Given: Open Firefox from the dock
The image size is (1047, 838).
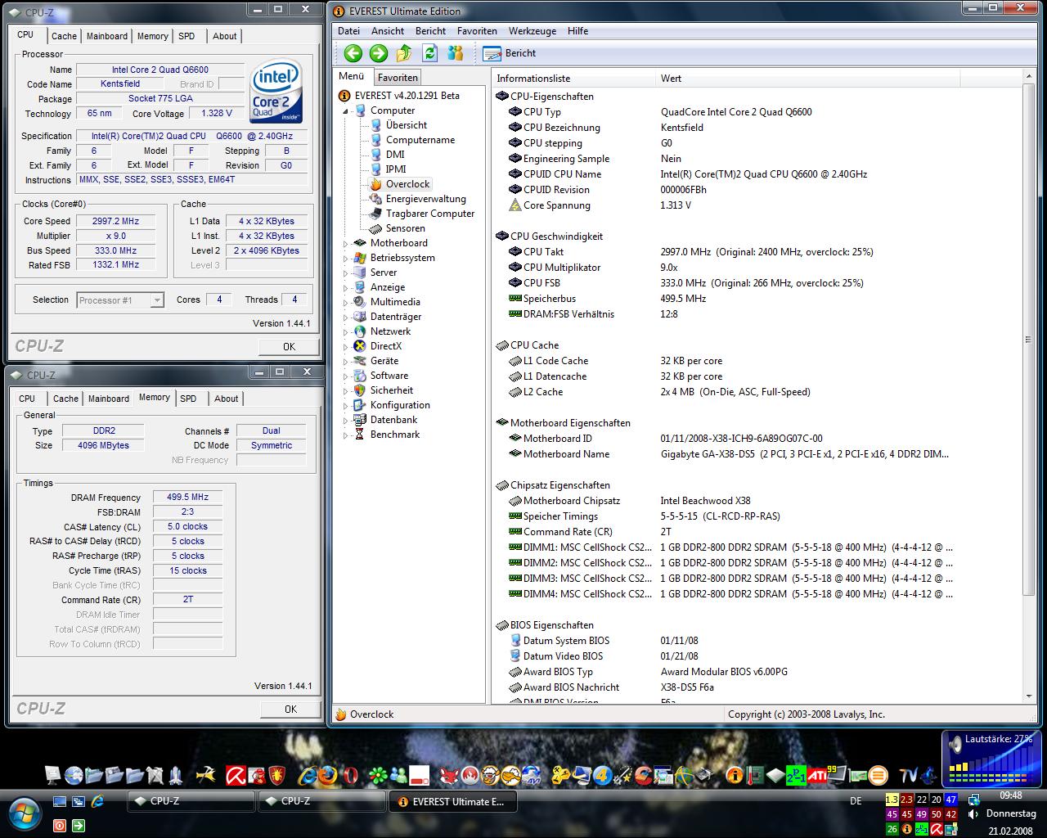Looking at the screenshot, I should pyautogui.click(x=328, y=774).
